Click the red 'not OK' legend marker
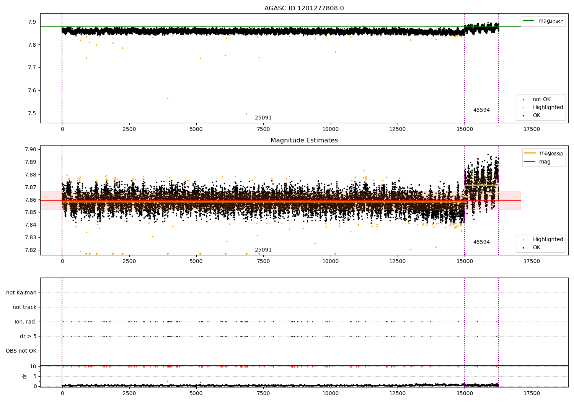The height and width of the screenshot is (402, 574). click(523, 100)
